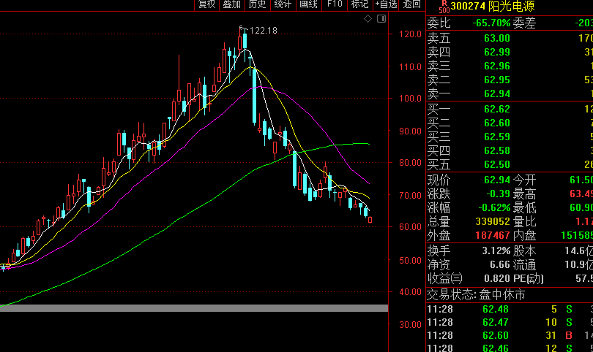The image size is (593, 352).
Task: Click 最低 low price 60.90
Action: coord(581,208)
